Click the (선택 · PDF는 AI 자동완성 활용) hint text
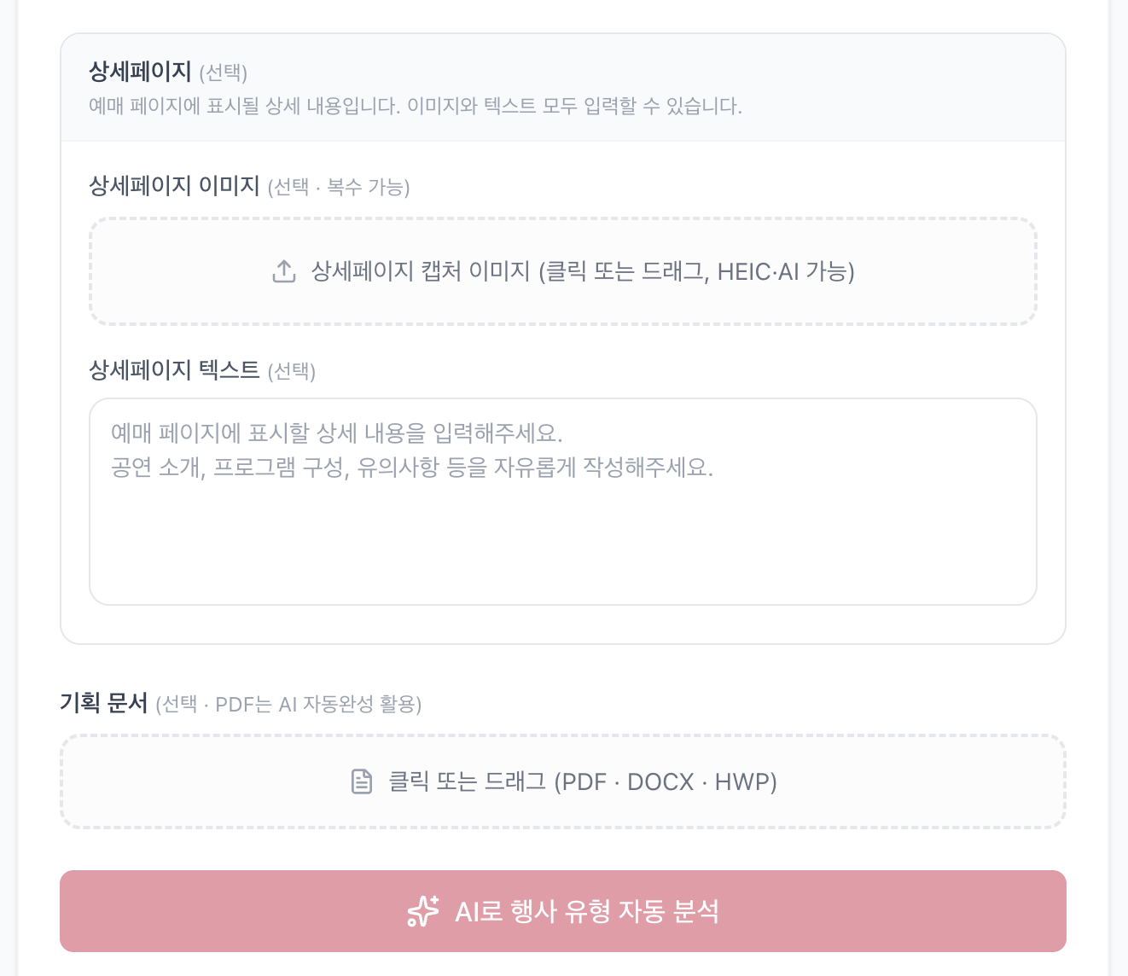 pos(290,705)
